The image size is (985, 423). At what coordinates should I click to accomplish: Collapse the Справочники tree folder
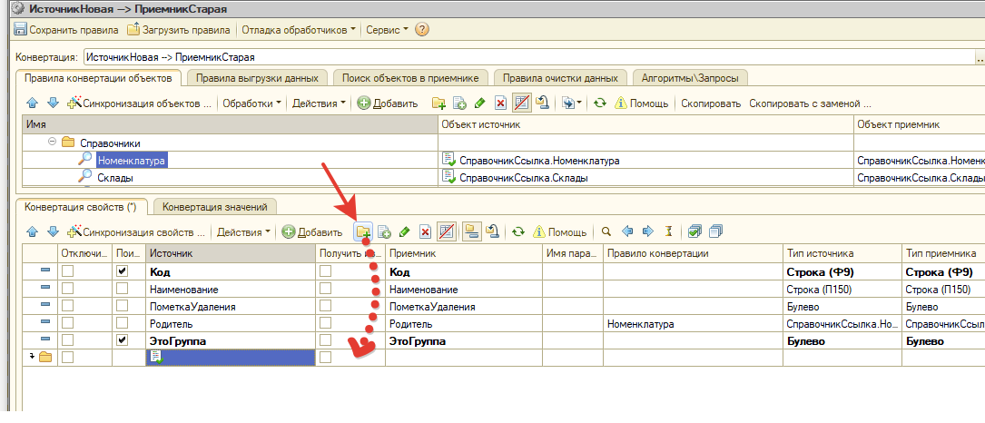53,143
